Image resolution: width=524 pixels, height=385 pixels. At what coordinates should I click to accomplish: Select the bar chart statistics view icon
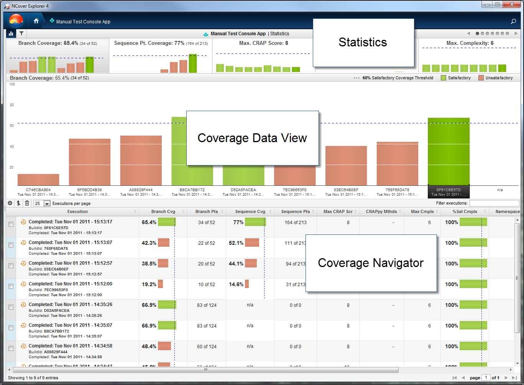11,34
